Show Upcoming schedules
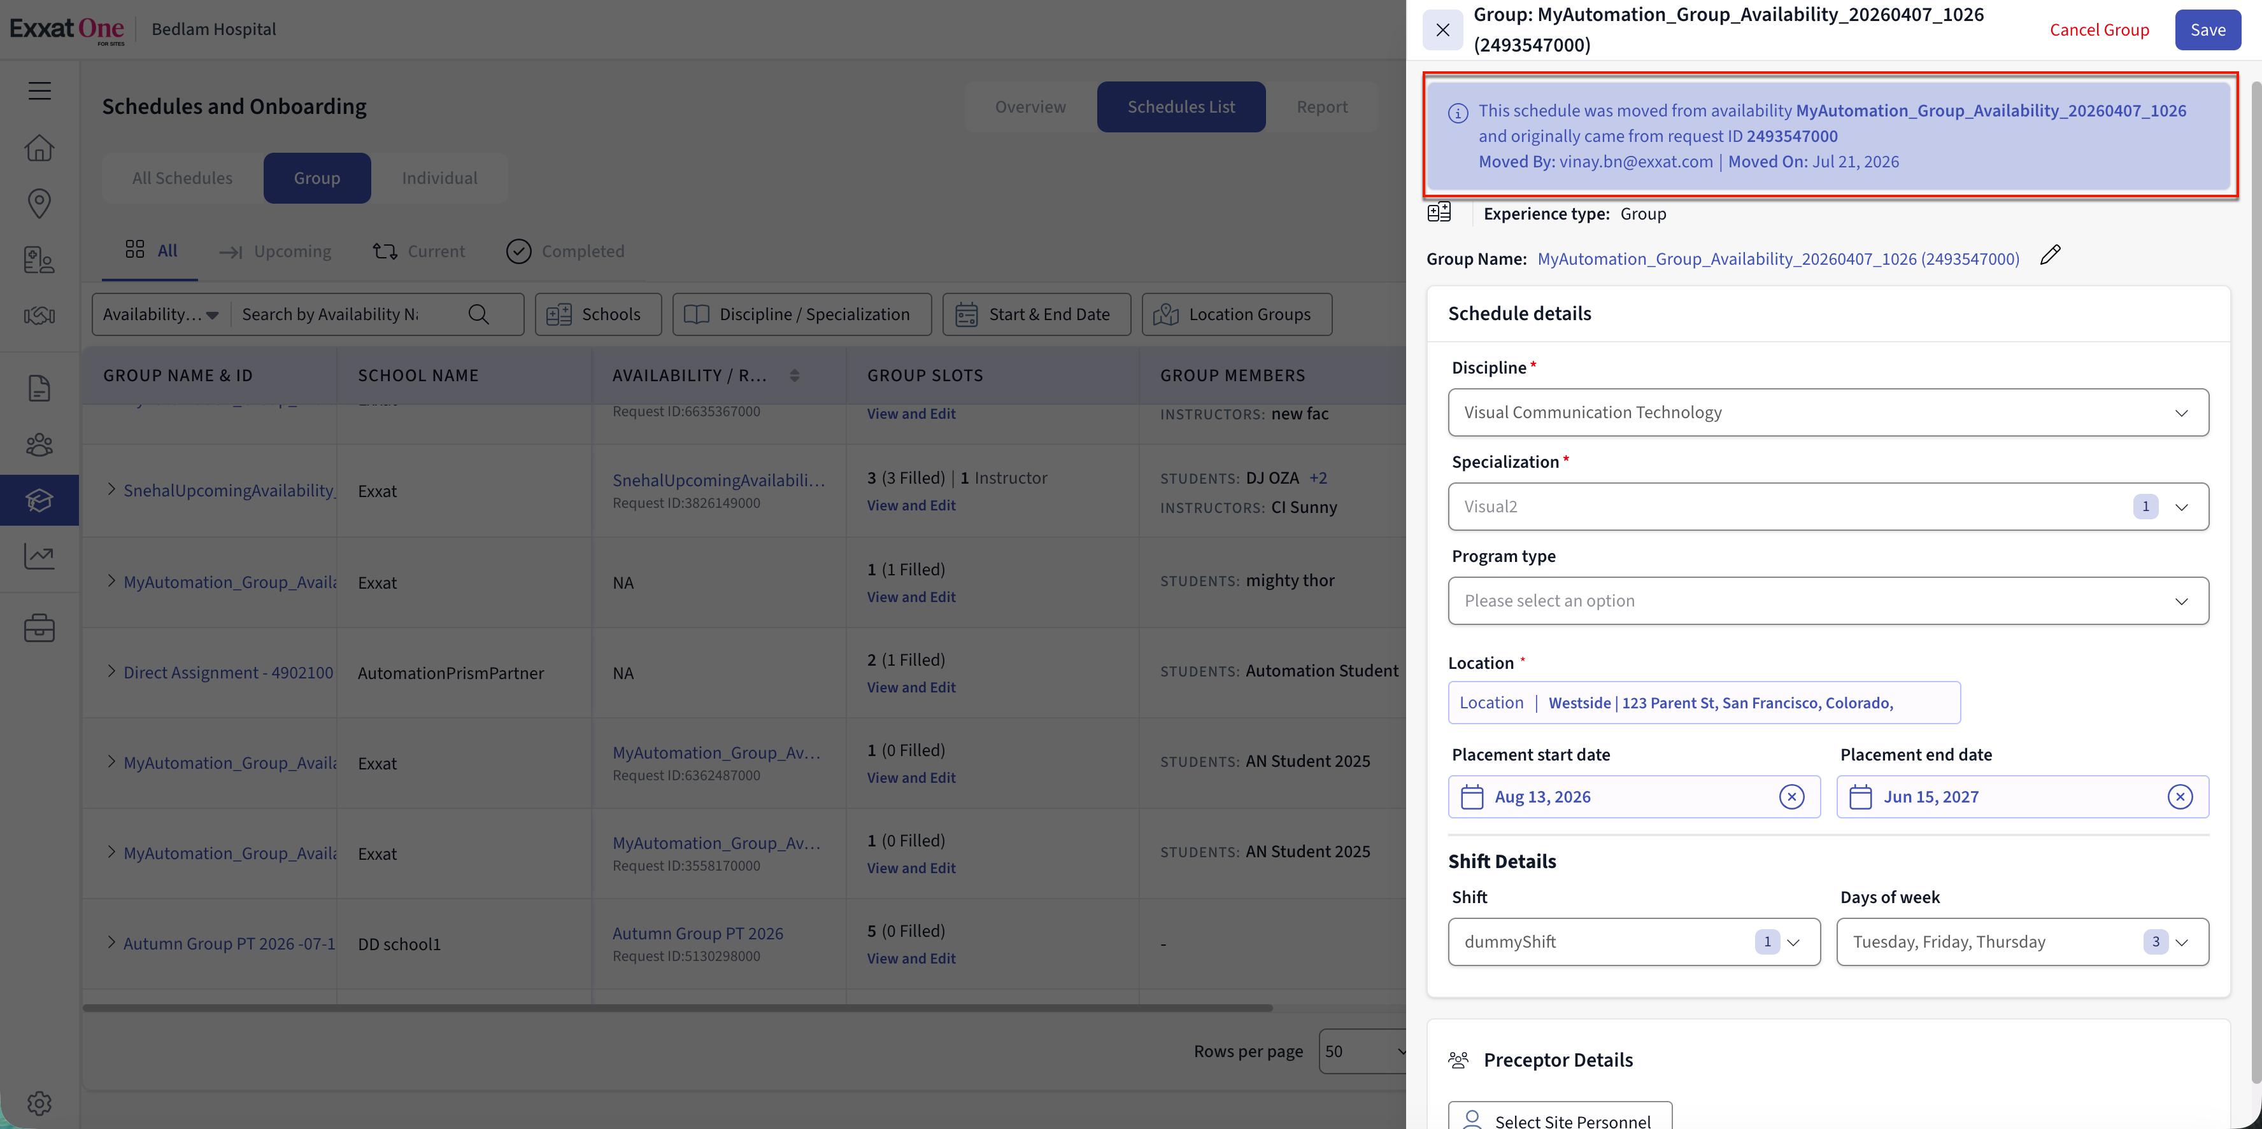Image resolution: width=2262 pixels, height=1129 pixels. point(275,252)
